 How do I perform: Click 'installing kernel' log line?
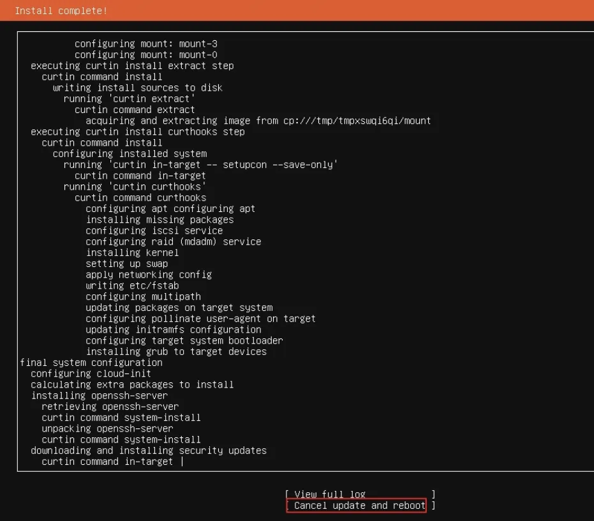click(x=132, y=253)
